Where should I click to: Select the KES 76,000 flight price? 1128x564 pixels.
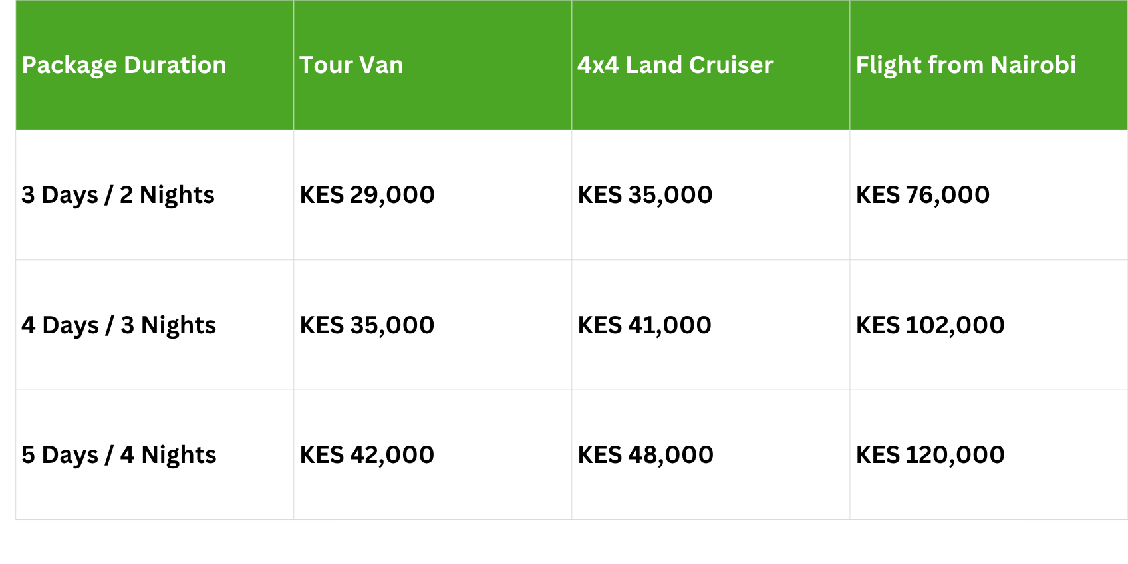point(922,195)
